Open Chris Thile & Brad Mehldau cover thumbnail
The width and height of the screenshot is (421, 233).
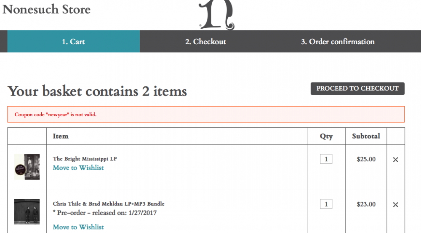point(27,212)
